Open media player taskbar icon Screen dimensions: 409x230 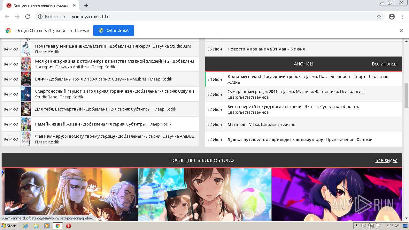47,226
